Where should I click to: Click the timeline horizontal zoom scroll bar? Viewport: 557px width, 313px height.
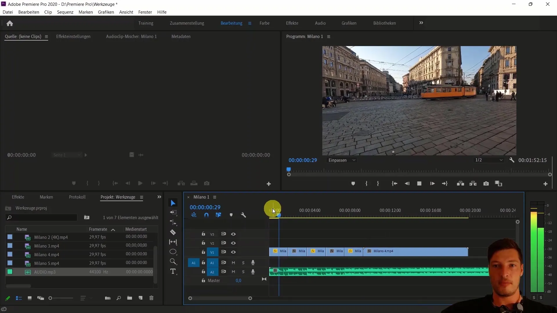tap(220, 298)
